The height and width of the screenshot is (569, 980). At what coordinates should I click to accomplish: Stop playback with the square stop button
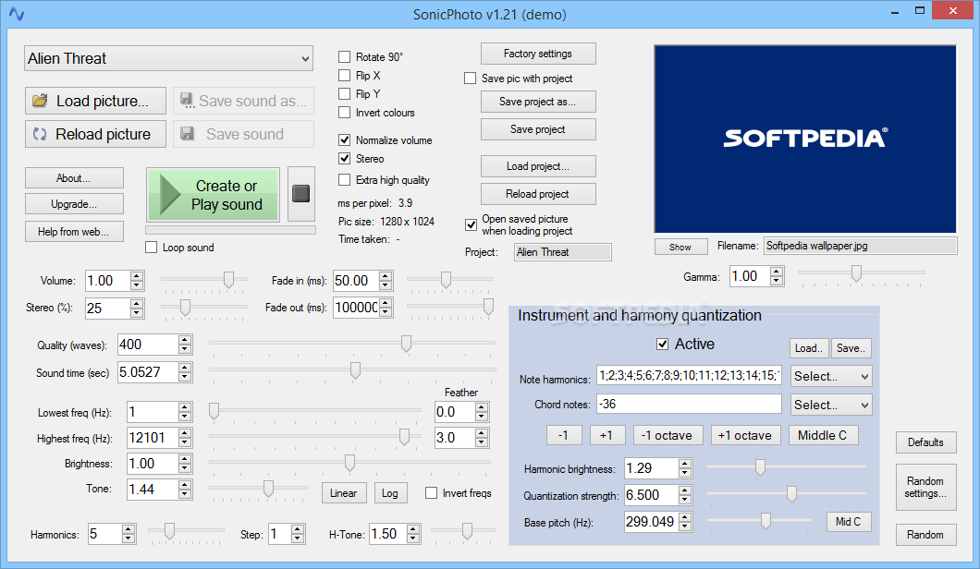coord(301,194)
